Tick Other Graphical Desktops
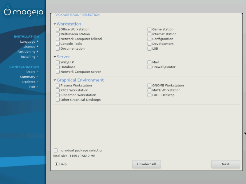 click(58, 100)
